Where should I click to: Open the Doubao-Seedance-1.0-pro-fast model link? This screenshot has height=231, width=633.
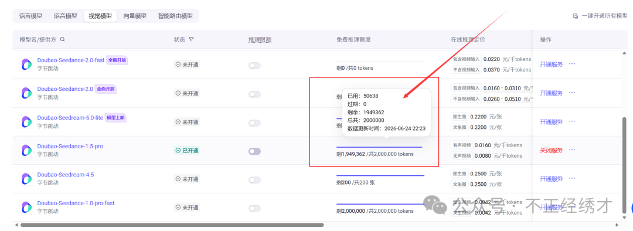(76, 203)
